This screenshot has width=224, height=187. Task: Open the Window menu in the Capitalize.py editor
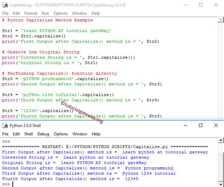click(79, 13)
